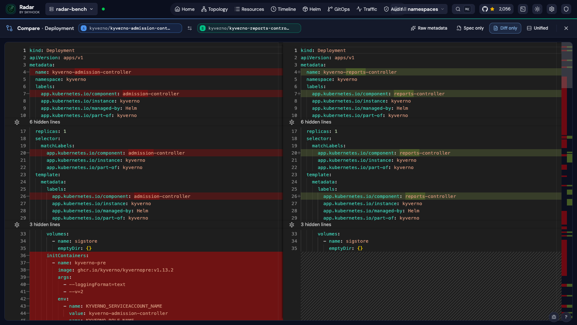
Task: Click right line 26 template label reports-controller
Action: click(x=389, y=196)
